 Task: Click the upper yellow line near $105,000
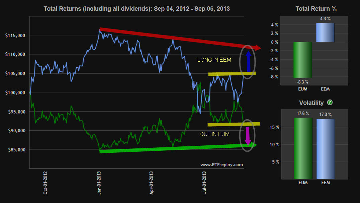(232, 73)
